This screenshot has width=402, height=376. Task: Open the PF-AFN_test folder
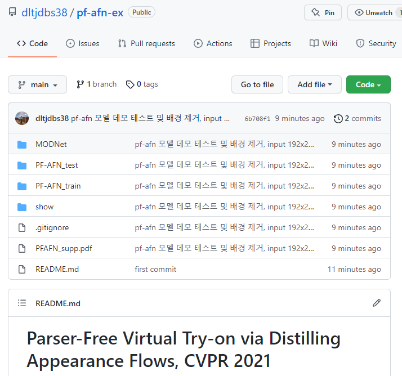[x=56, y=165]
